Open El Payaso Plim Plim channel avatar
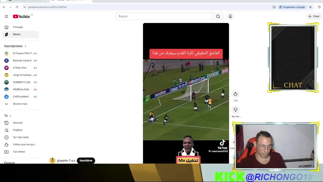The width and height of the screenshot is (323, 182). coord(7,53)
